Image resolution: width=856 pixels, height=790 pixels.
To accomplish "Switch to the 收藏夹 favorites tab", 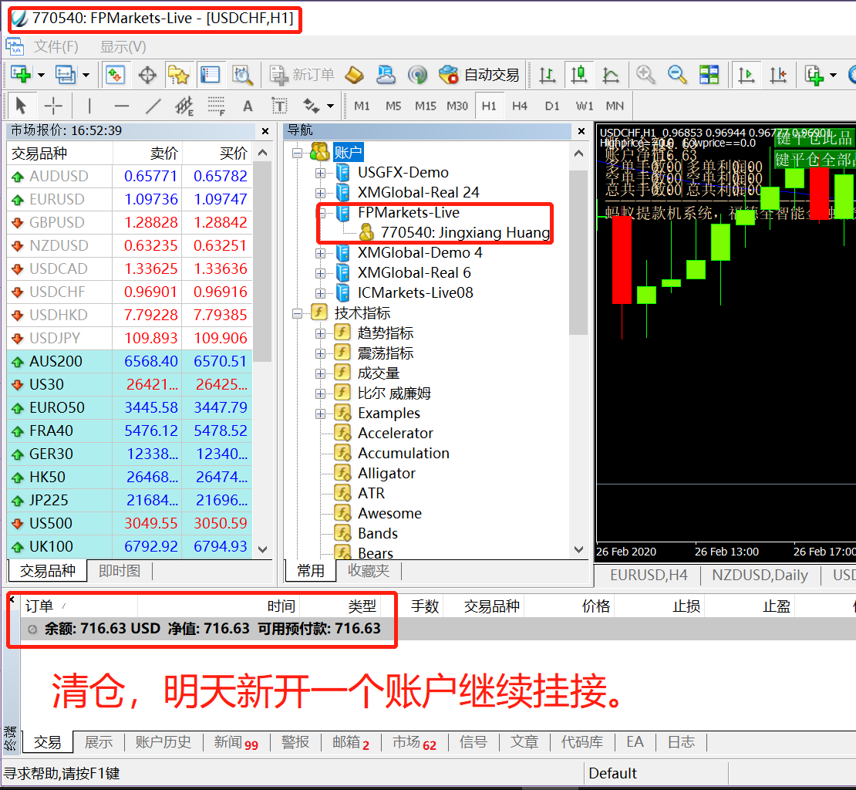I will pos(369,571).
